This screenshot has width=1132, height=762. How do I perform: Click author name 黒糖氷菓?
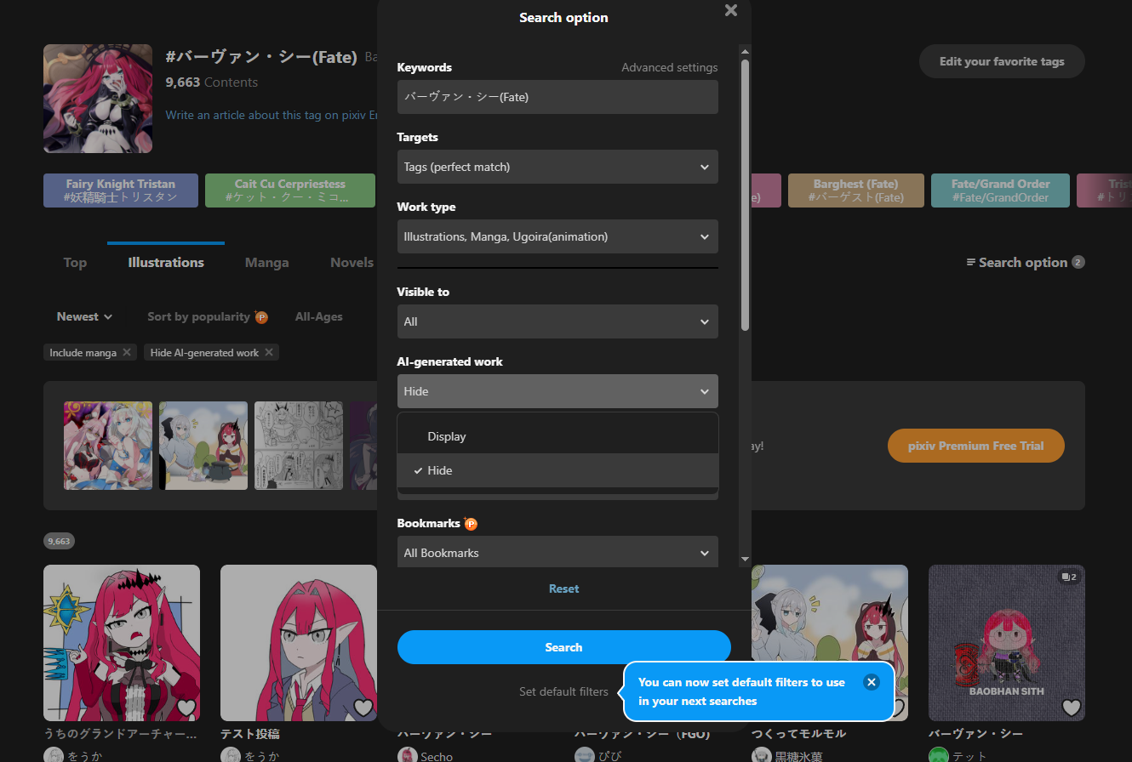(799, 756)
